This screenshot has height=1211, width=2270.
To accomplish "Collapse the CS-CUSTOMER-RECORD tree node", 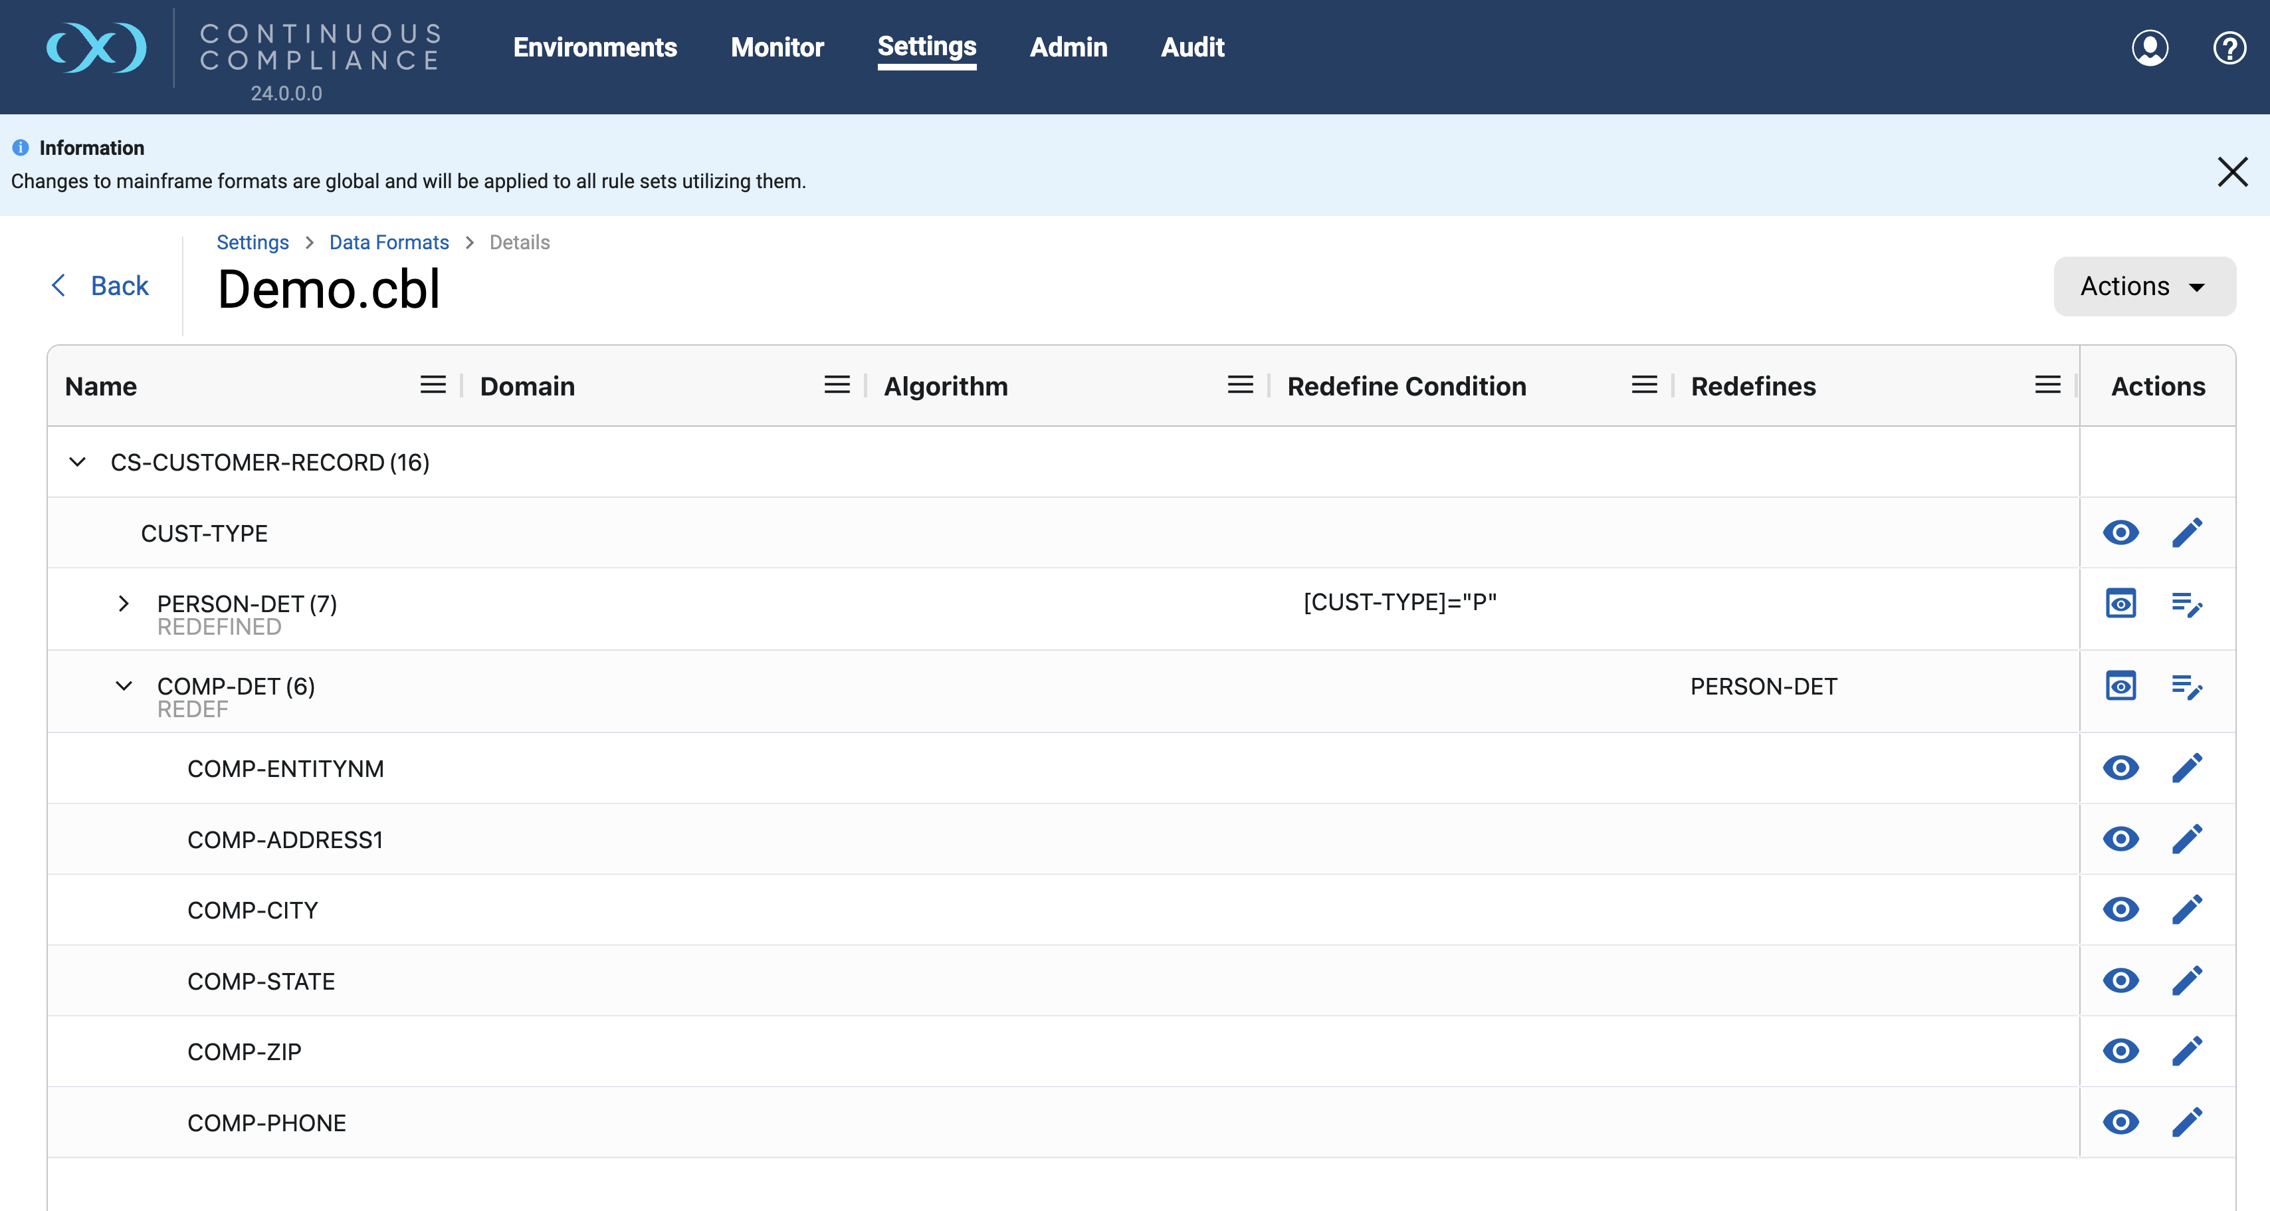I will click(x=78, y=462).
